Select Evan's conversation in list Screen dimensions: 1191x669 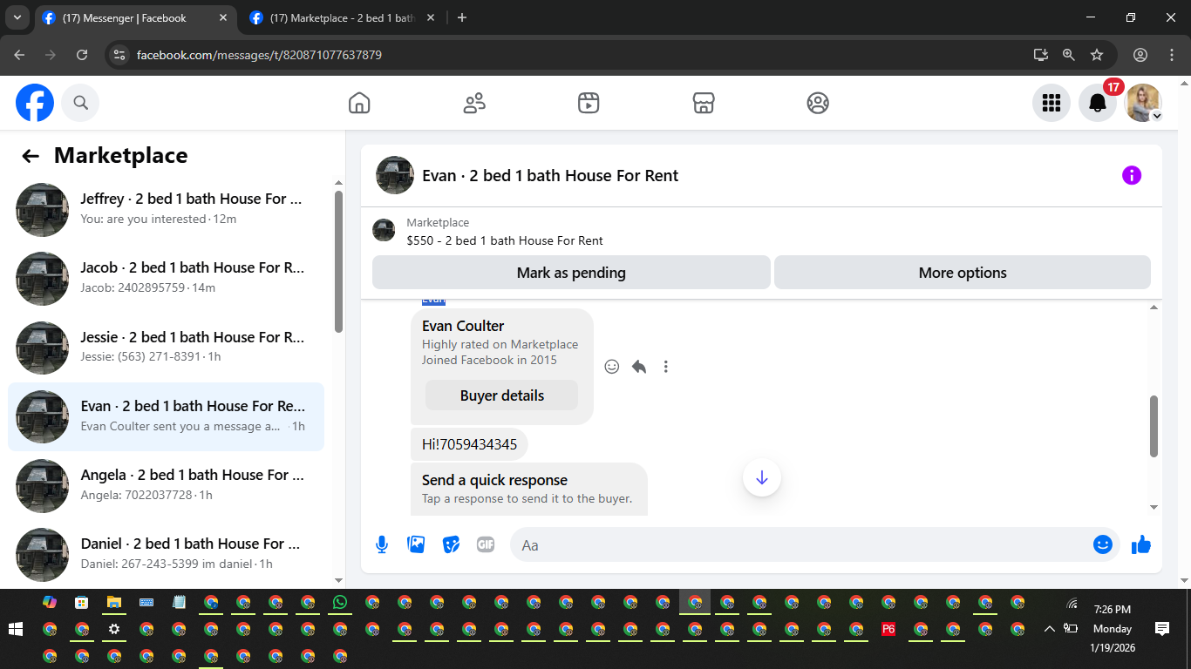pos(166,416)
